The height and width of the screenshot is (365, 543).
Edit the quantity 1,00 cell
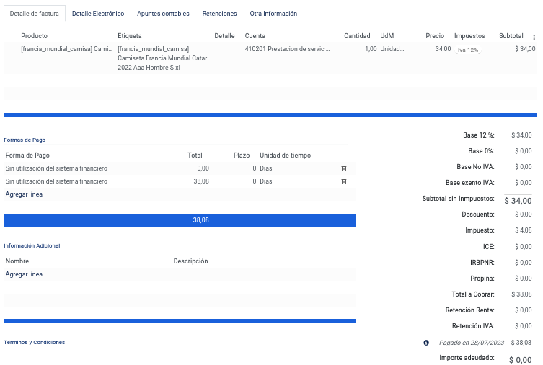[371, 49]
